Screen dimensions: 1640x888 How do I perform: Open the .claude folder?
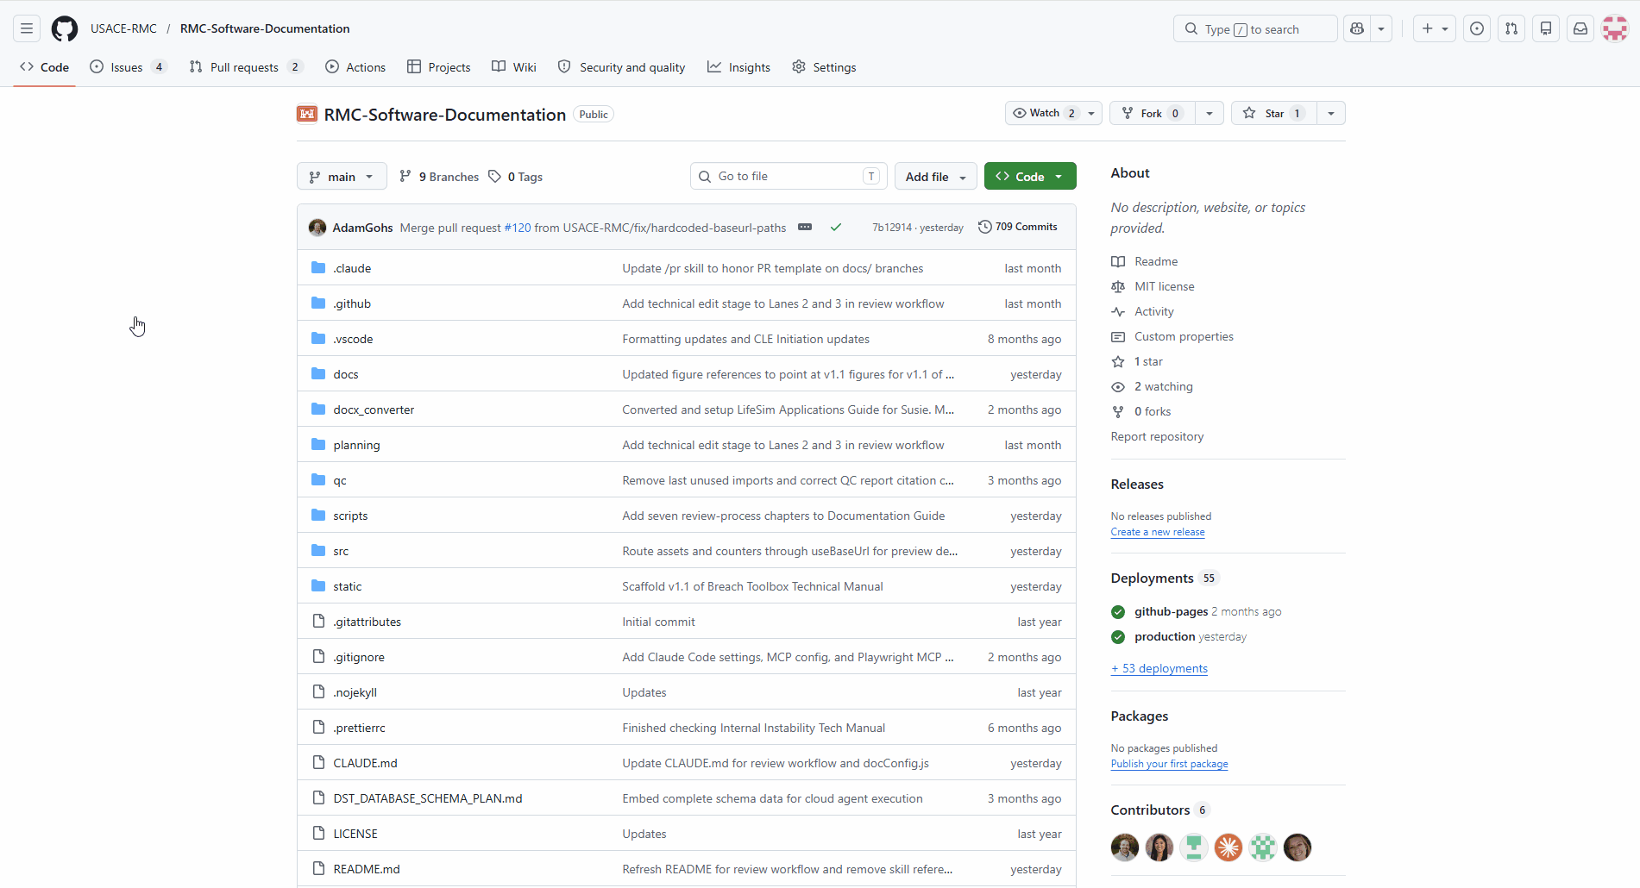[x=352, y=268]
